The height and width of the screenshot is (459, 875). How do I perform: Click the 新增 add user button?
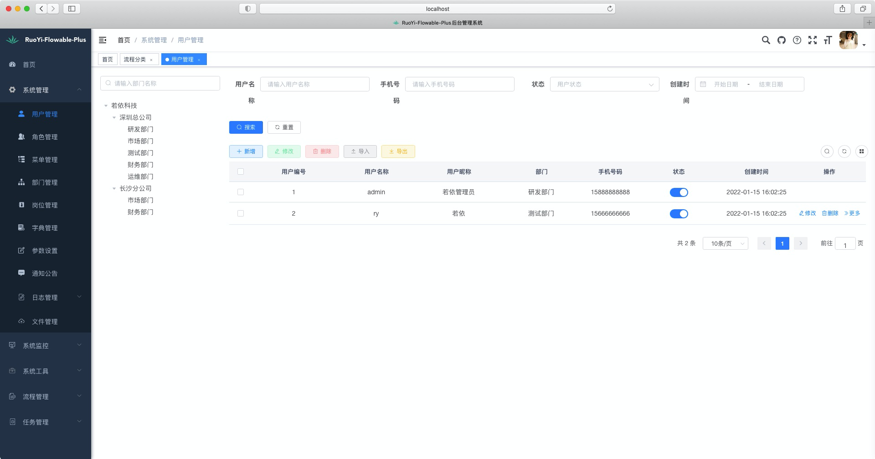point(246,151)
